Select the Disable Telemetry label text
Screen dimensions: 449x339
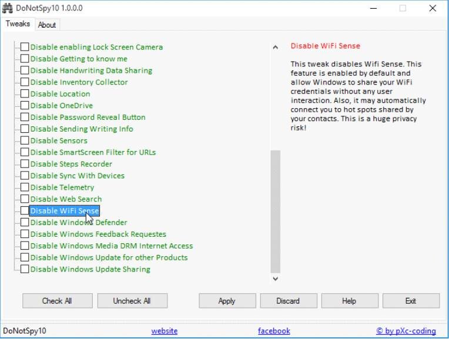click(x=62, y=187)
